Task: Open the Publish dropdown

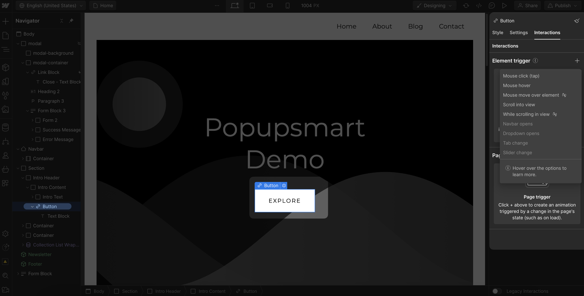Action: click(563, 5)
